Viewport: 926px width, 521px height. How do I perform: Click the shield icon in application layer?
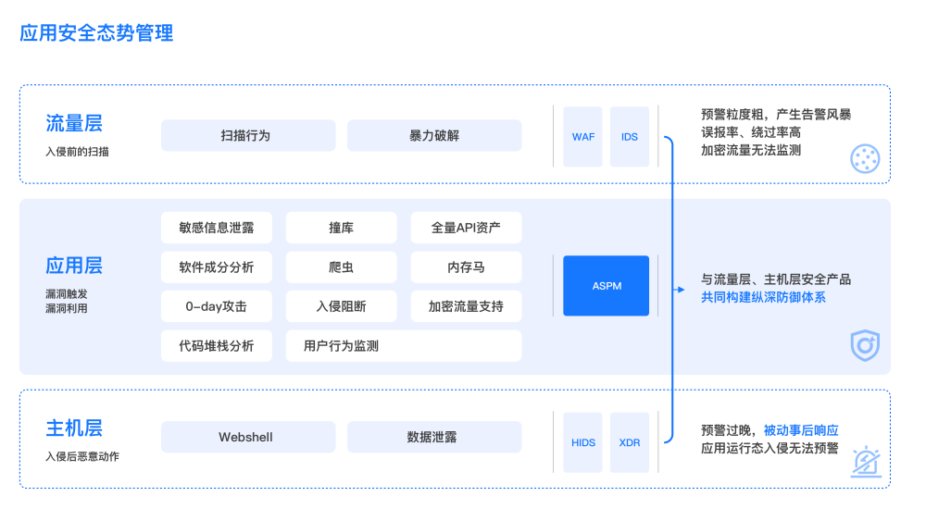tap(864, 345)
